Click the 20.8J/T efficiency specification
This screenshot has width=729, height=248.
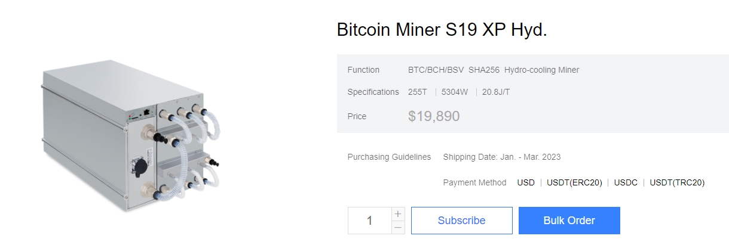click(496, 92)
